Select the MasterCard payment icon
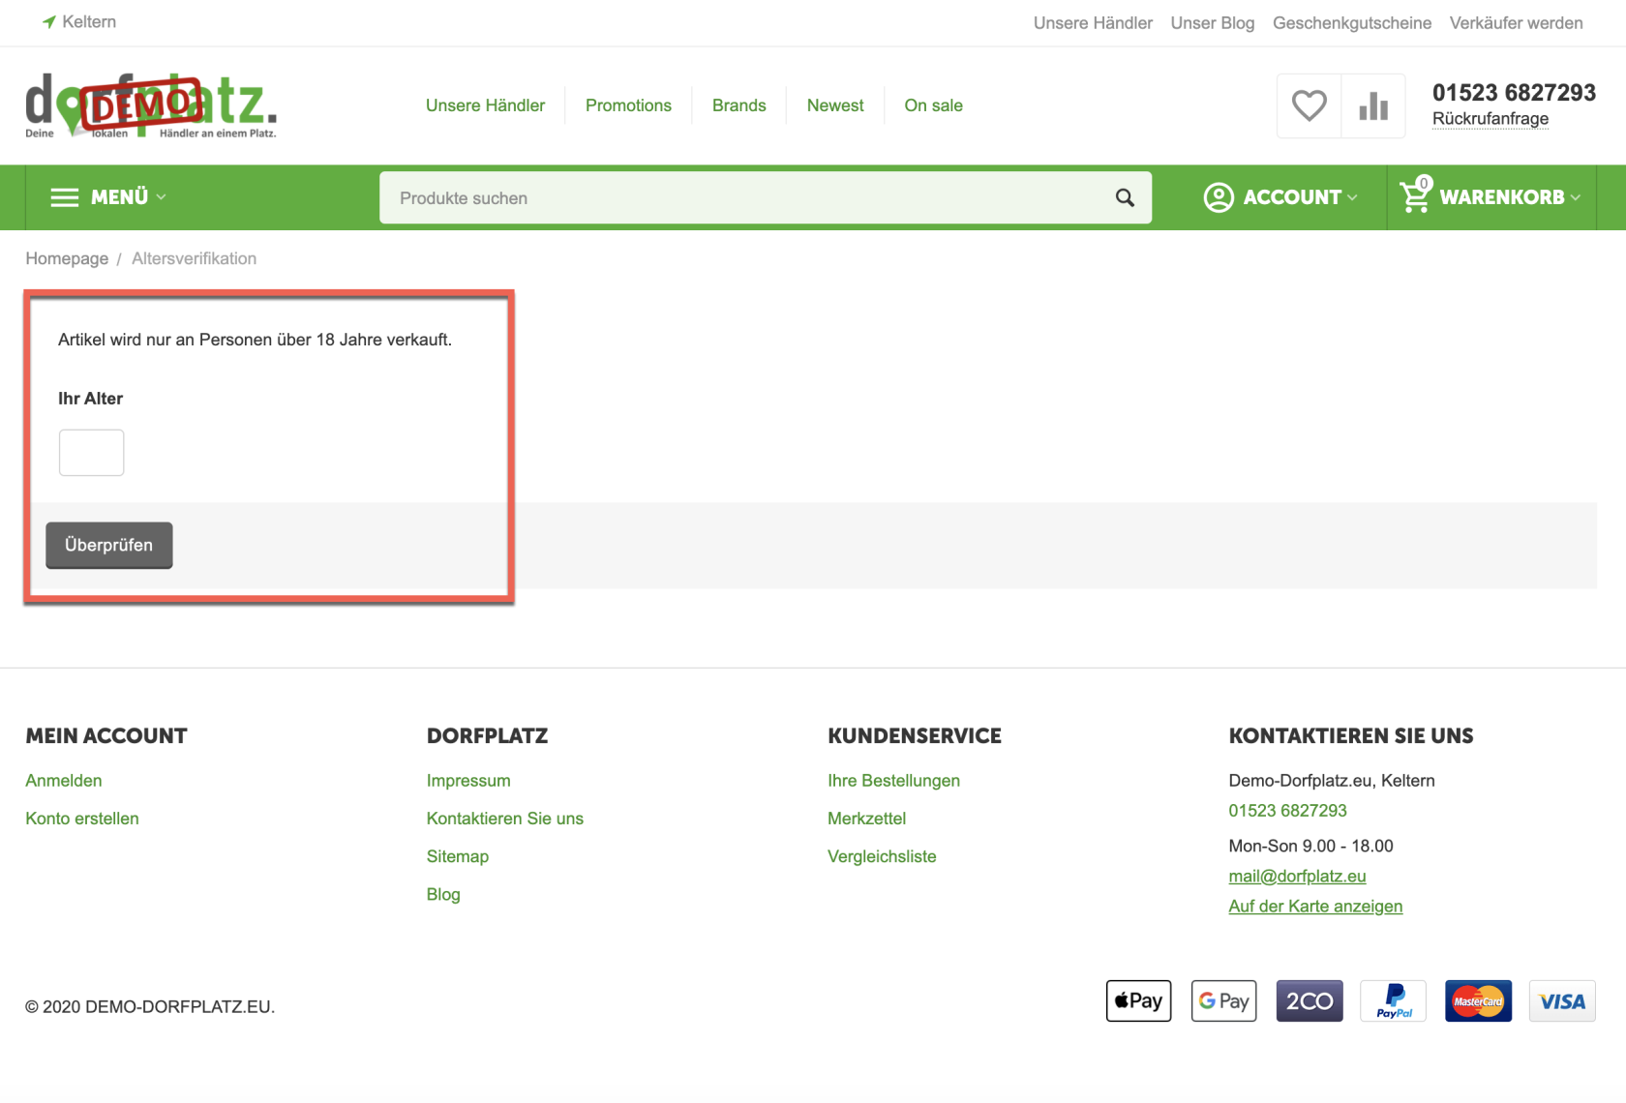 coord(1478,1000)
